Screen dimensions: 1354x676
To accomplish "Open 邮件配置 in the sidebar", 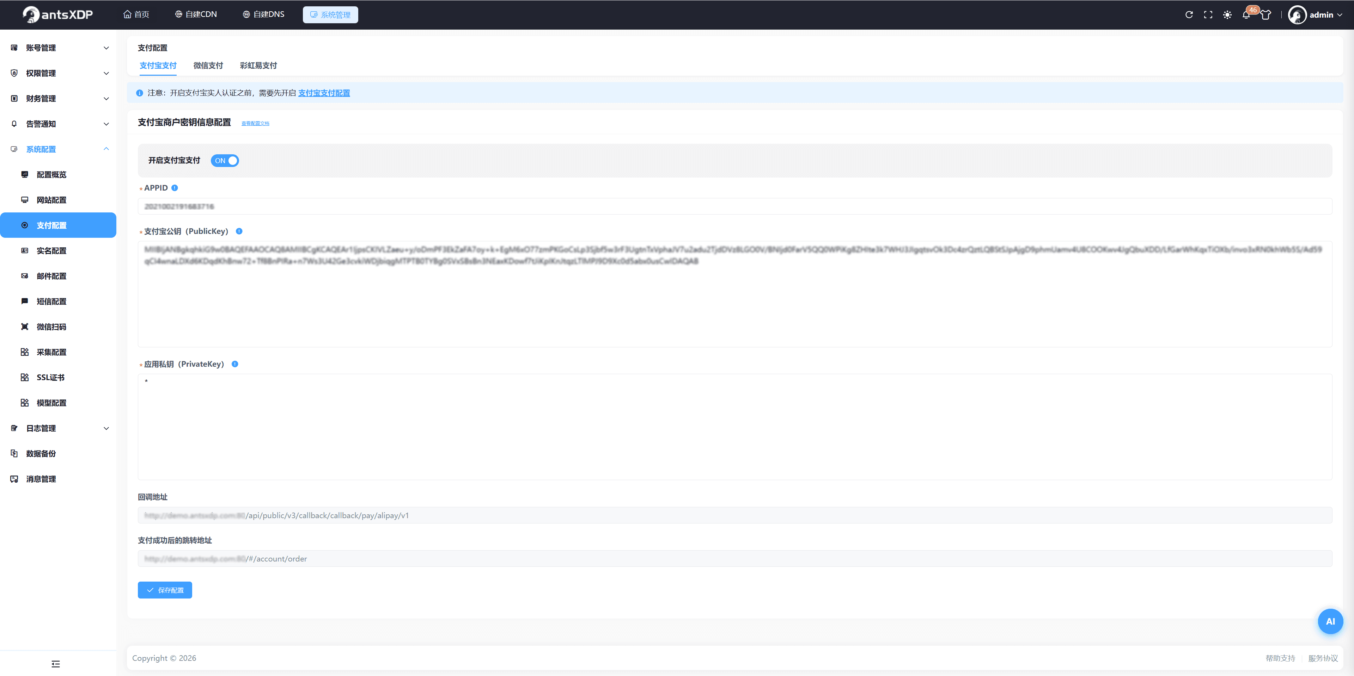I will click(x=58, y=276).
